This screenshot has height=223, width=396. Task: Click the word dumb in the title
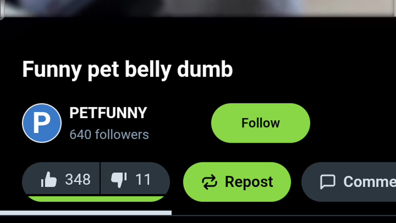pyautogui.click(x=205, y=69)
